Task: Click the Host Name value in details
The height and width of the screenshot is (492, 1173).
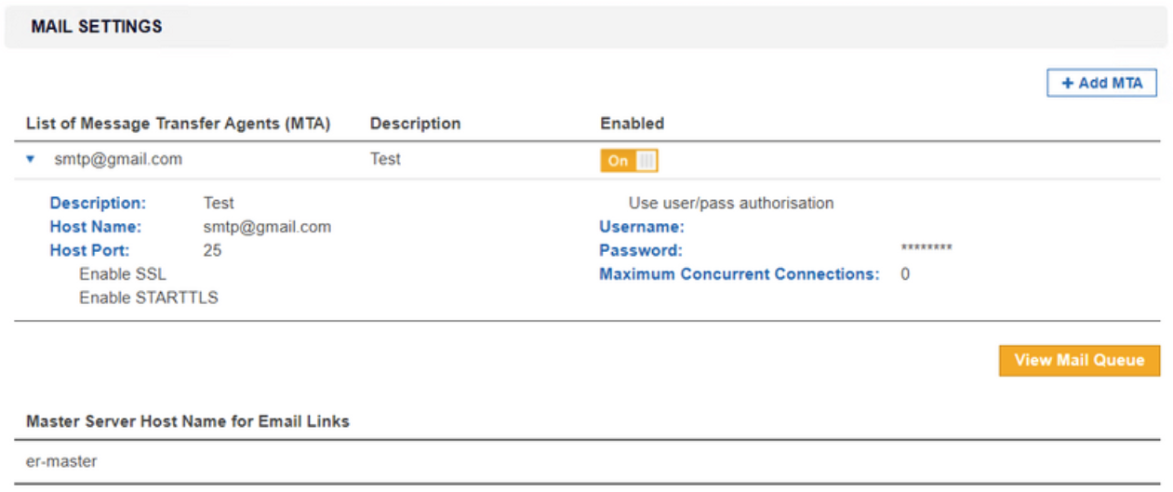Action: (x=267, y=227)
